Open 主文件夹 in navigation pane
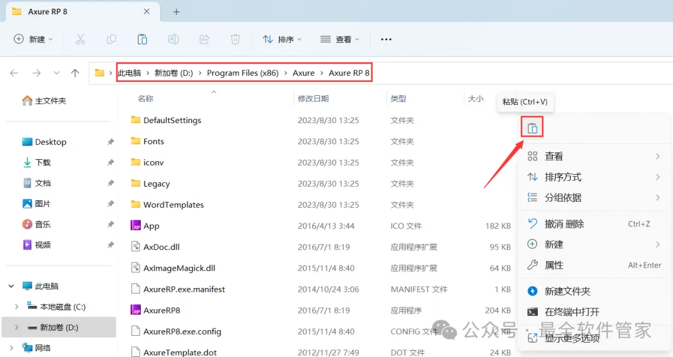 point(44,101)
